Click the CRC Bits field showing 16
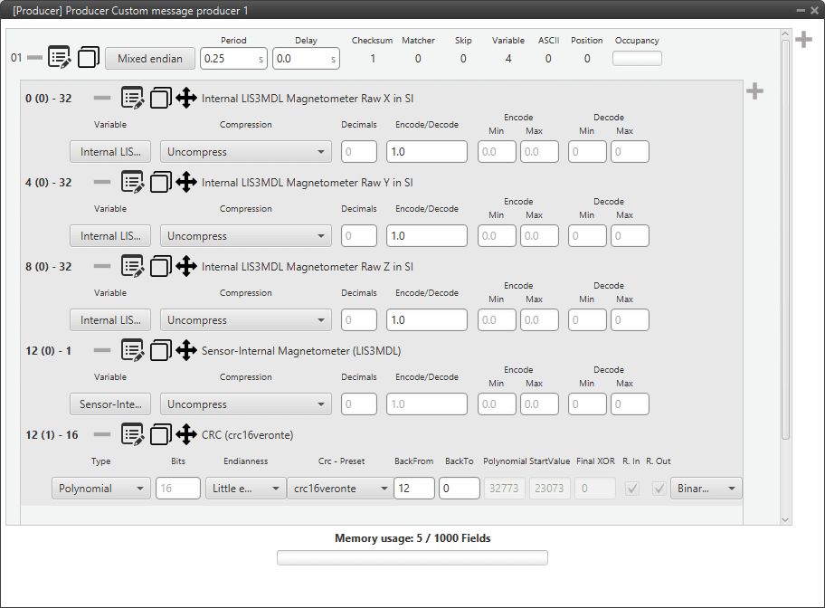 pos(178,489)
